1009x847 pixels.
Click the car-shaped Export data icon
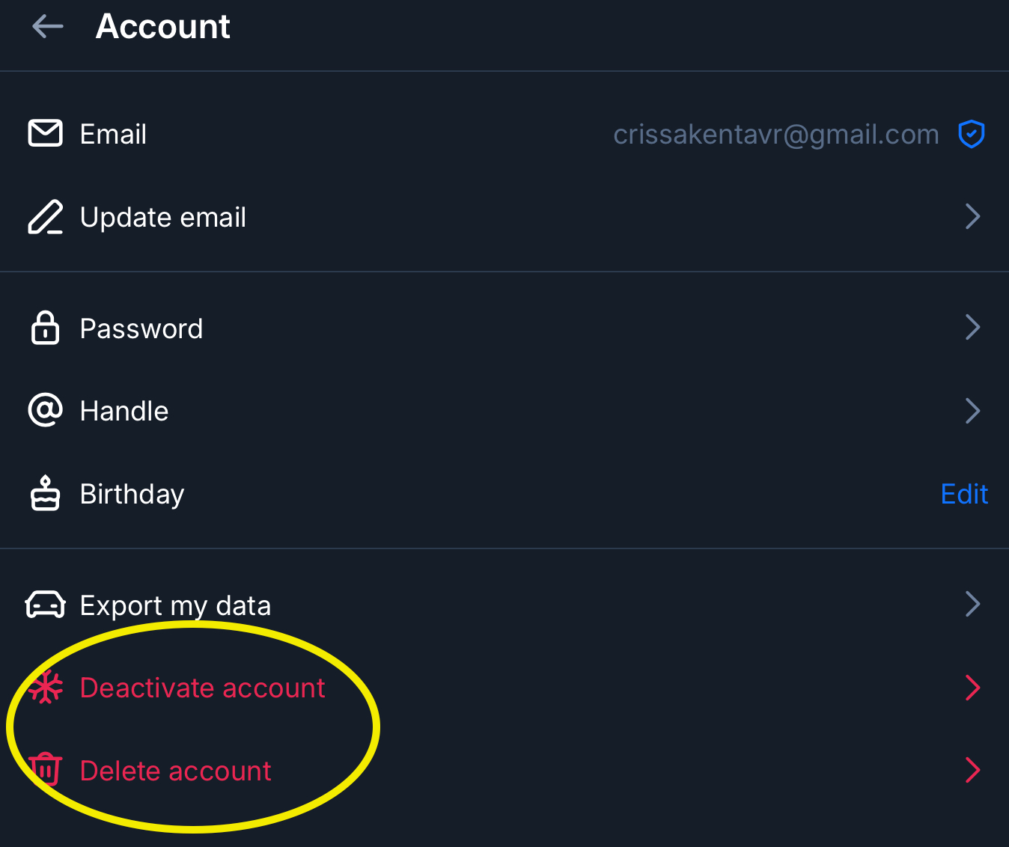pyautogui.click(x=46, y=605)
